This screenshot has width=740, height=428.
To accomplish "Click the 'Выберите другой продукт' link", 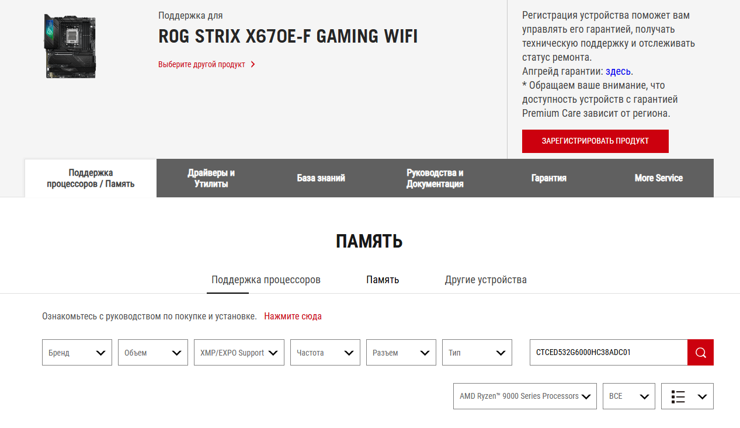I will [x=201, y=64].
